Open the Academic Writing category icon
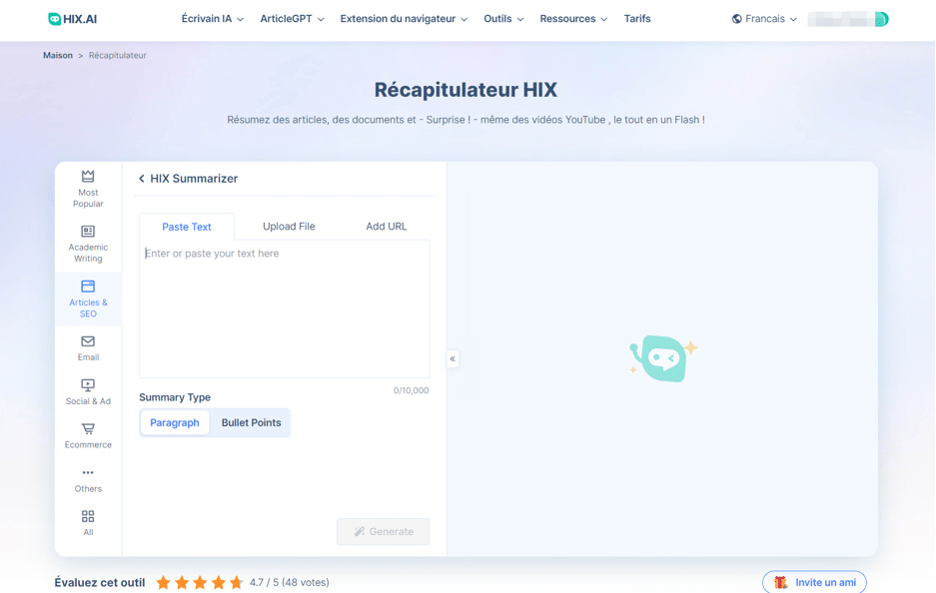 click(88, 232)
